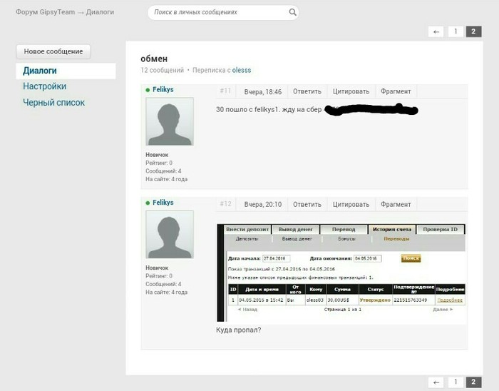Viewport: 499px width, 391px height.
Task: Click the Проверка ID tab in screenshot
Action: tap(440, 229)
